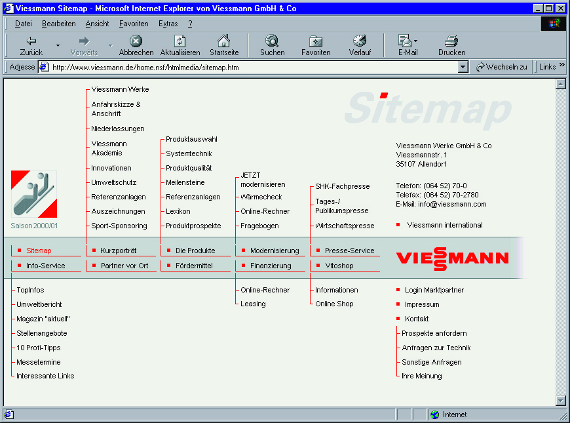Viewport: 570px width, 423px height.
Task: Open Login Marktpartner link
Action: pyautogui.click(x=434, y=290)
